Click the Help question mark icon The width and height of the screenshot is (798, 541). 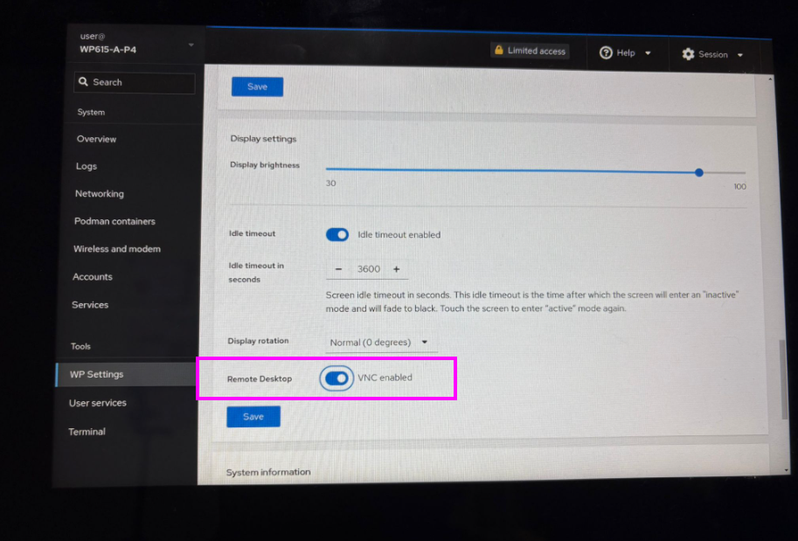point(606,53)
